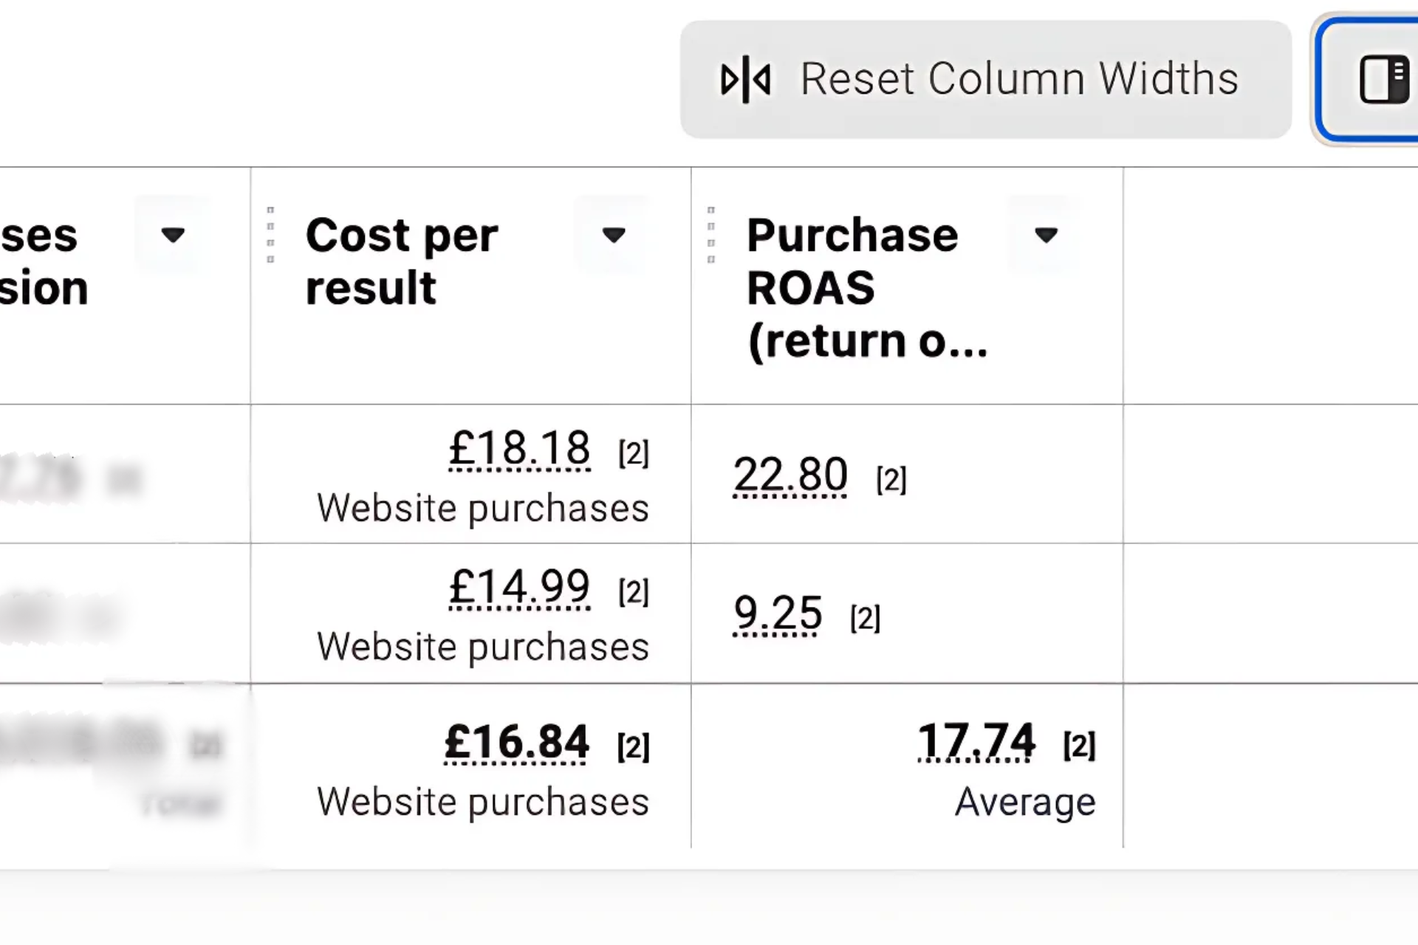
Task: Click the £18.18 cost per result value
Action: (x=519, y=448)
